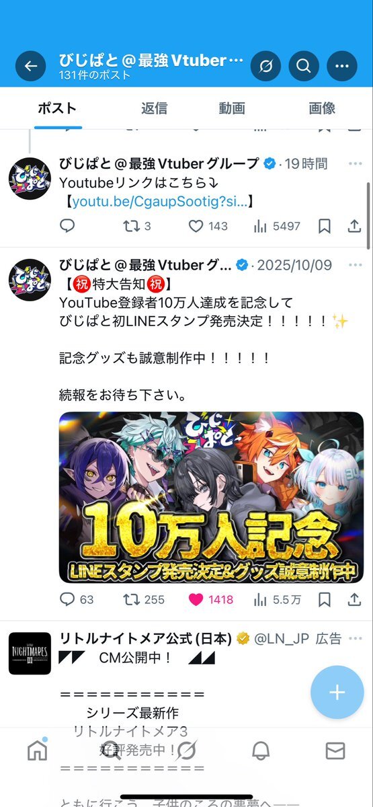Switch to the 動画 tab
The width and height of the screenshot is (373, 807).
pos(231,108)
